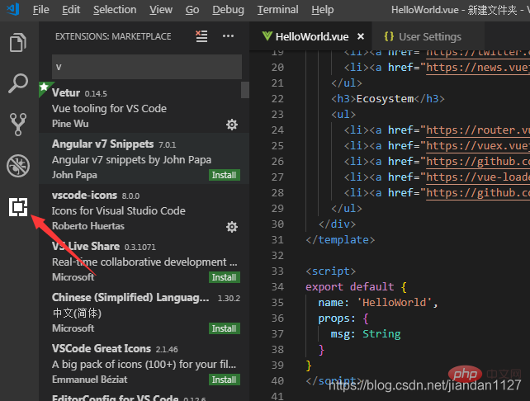530x401 pixels.
Task: Click line number 33 in gutter
Action: pyautogui.click(x=277, y=271)
